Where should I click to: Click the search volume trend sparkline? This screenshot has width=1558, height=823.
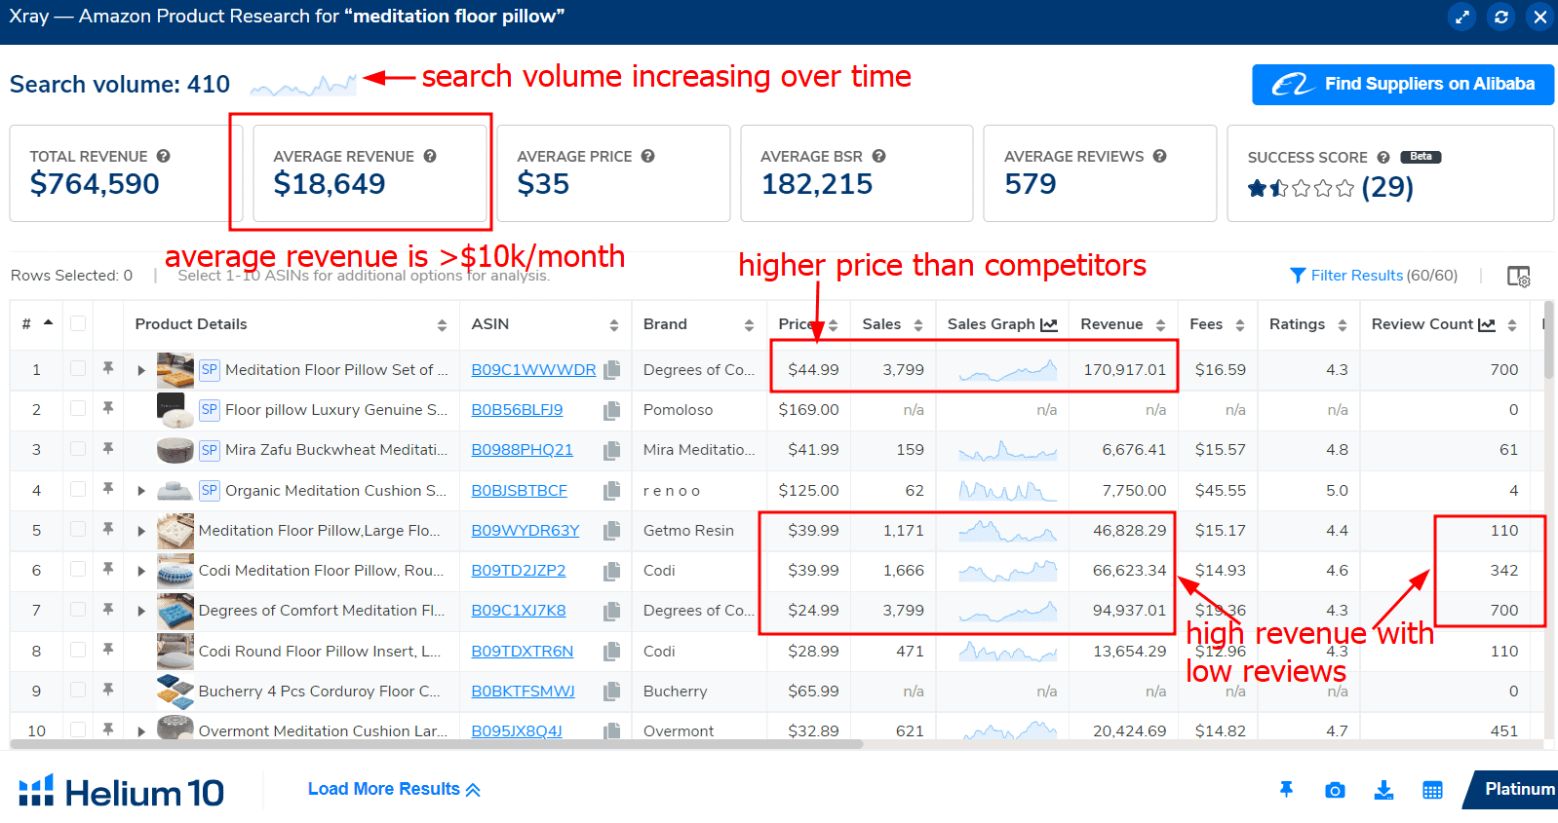(x=303, y=85)
